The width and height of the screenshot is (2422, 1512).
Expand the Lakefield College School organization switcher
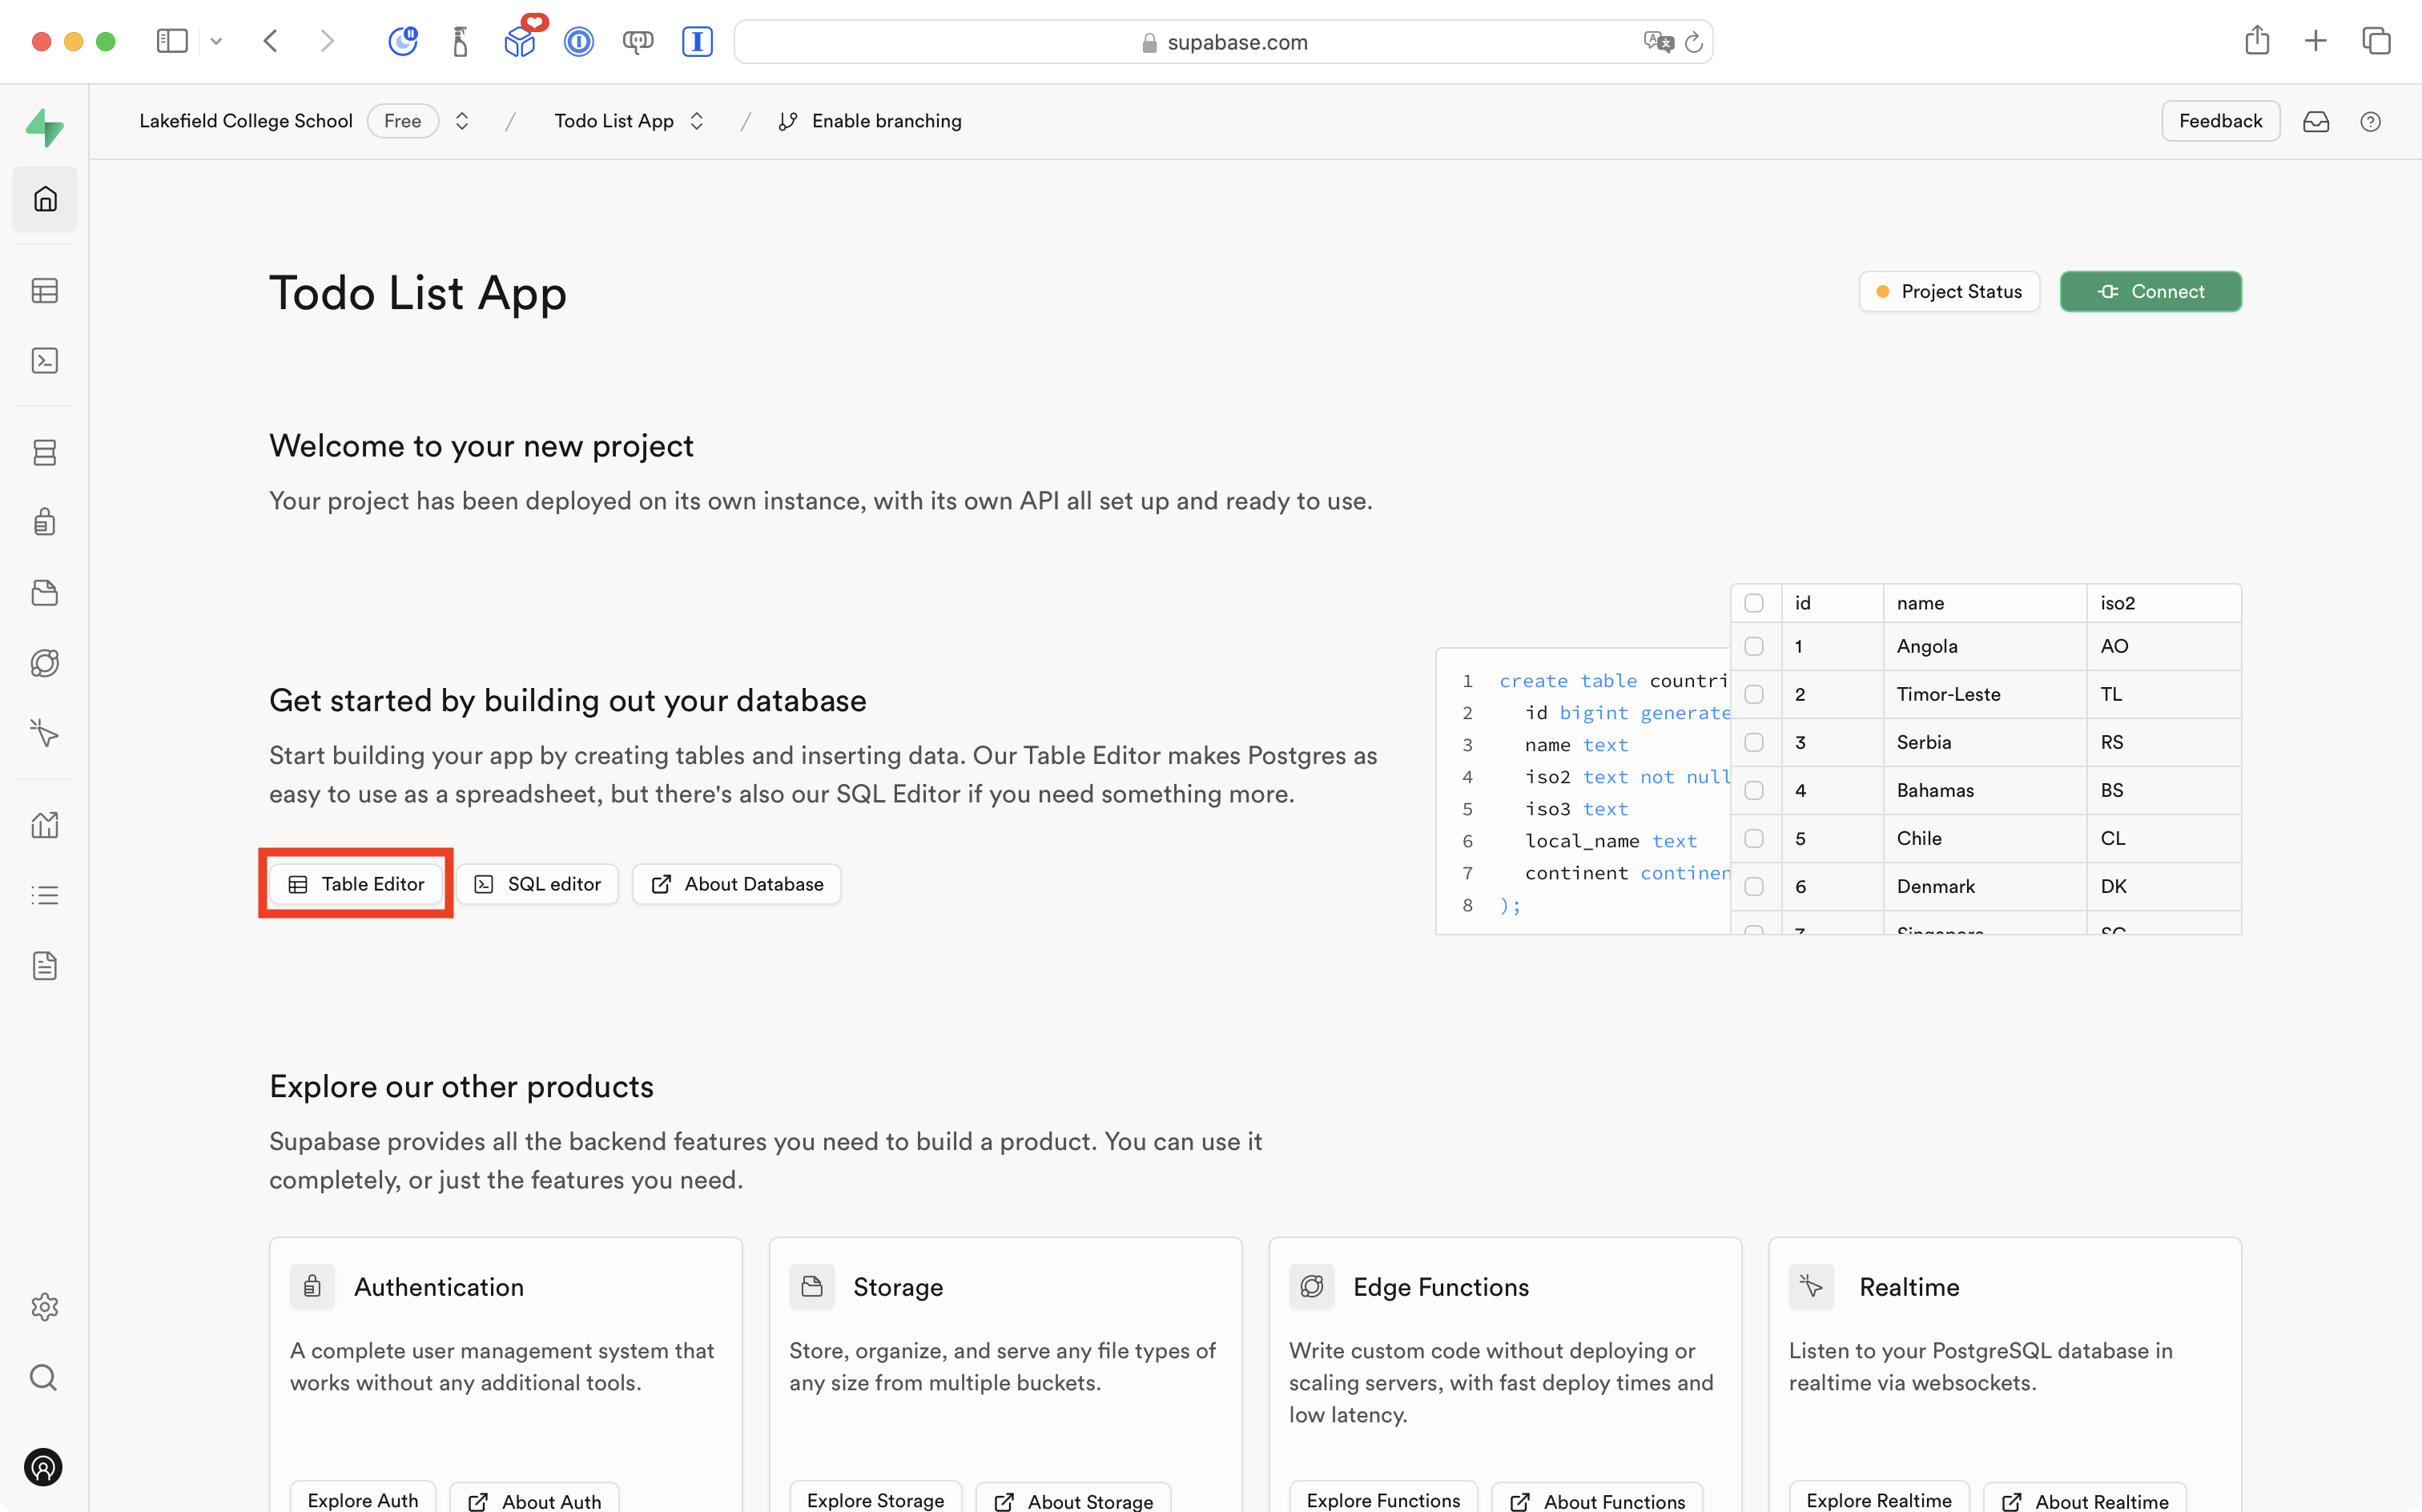[462, 121]
